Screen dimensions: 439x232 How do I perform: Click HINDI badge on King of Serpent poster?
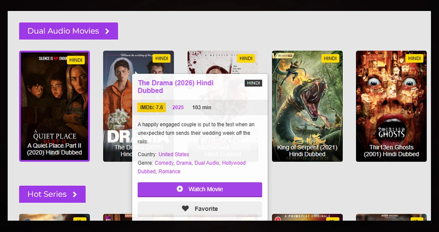point(330,58)
